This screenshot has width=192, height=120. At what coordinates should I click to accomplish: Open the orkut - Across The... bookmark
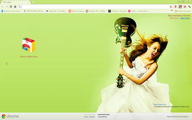coord(139,11)
